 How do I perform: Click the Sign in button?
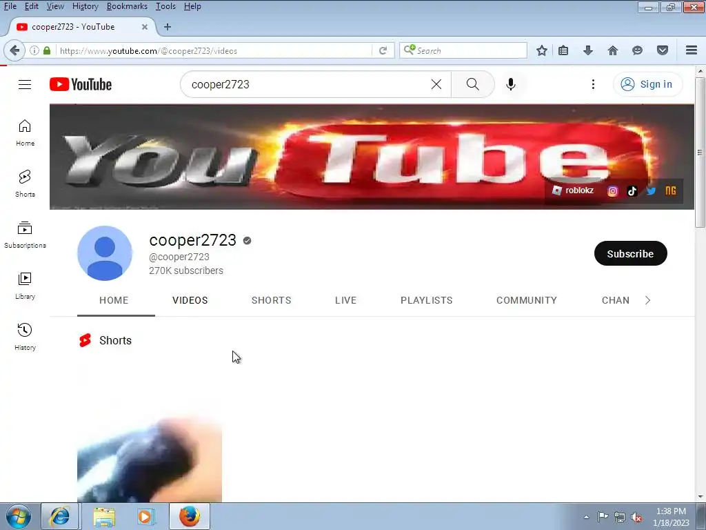coord(647,84)
